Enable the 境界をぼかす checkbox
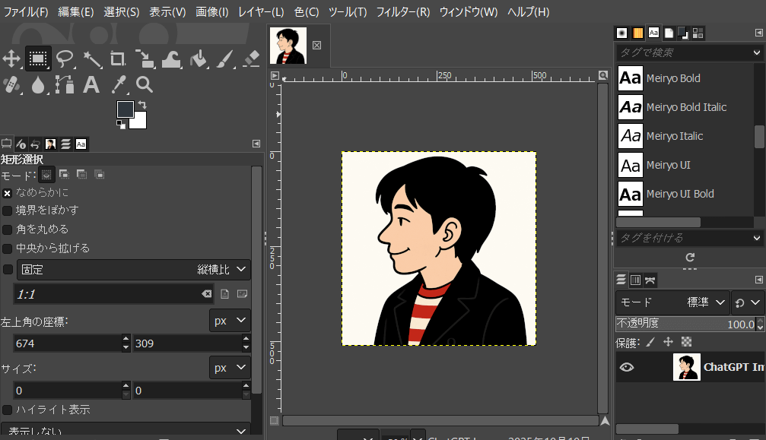 [x=8, y=211]
